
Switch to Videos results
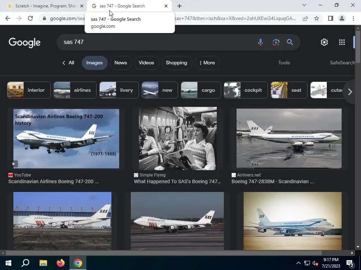[x=146, y=63]
